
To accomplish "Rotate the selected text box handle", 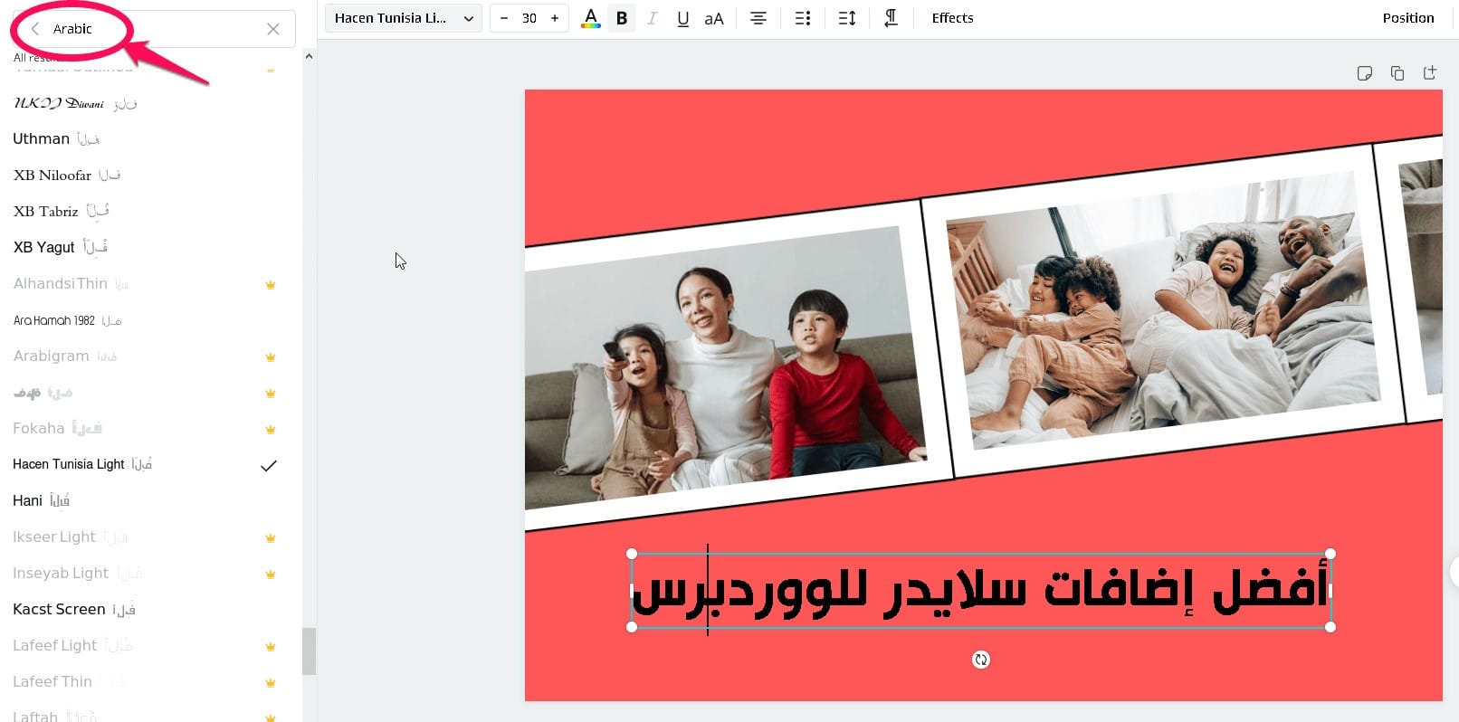I will pyautogui.click(x=981, y=660).
